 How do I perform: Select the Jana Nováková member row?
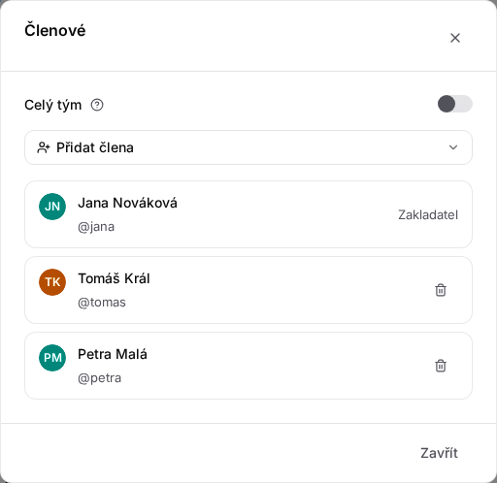click(x=248, y=214)
